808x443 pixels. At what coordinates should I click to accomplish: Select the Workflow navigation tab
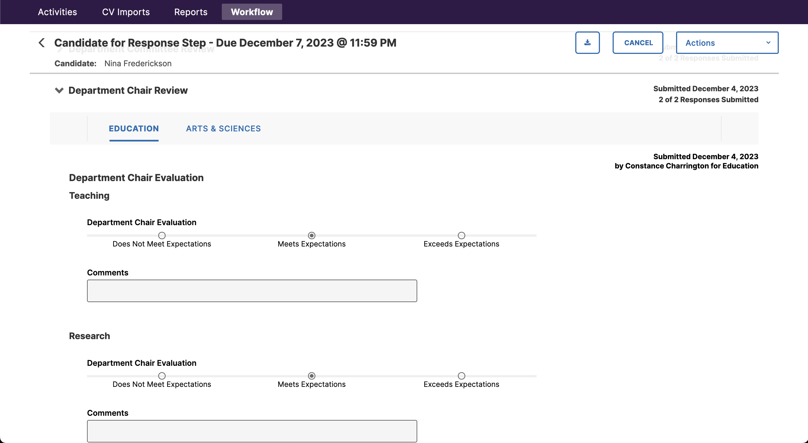pos(252,12)
